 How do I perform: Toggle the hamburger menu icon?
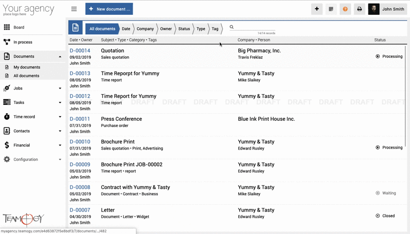(74, 9)
